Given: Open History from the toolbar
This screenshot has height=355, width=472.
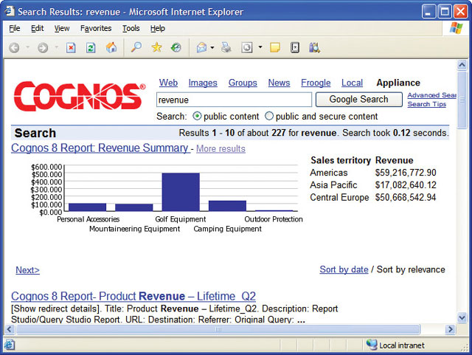Looking at the screenshot, I should [x=176, y=47].
